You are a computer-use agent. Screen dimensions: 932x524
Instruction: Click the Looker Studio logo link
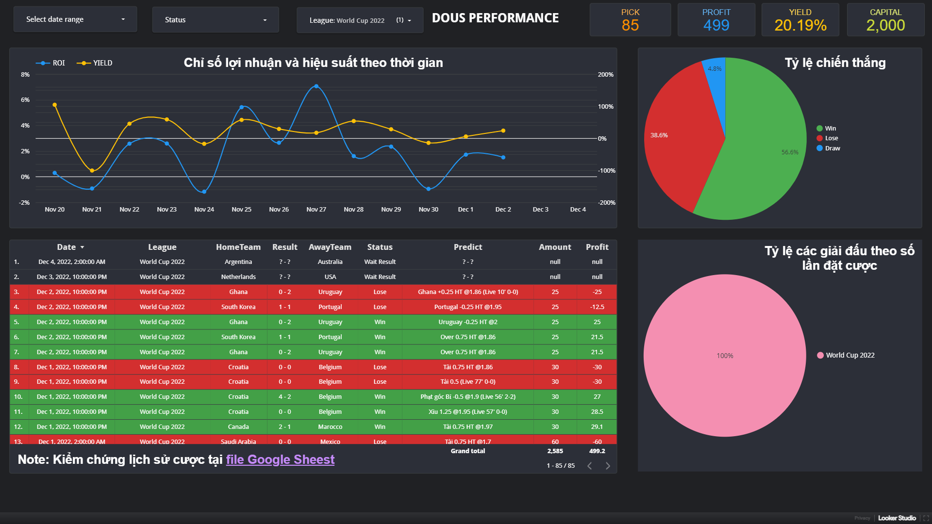tap(897, 518)
